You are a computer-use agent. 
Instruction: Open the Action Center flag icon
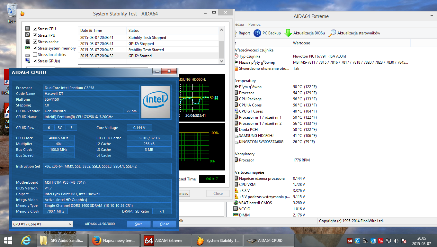(x=404, y=241)
